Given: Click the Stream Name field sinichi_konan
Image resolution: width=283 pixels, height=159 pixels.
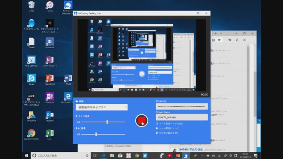Looking at the screenshot, I should tap(182, 117).
